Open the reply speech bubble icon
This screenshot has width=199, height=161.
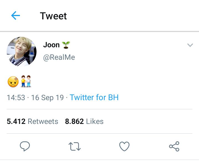click(x=25, y=146)
